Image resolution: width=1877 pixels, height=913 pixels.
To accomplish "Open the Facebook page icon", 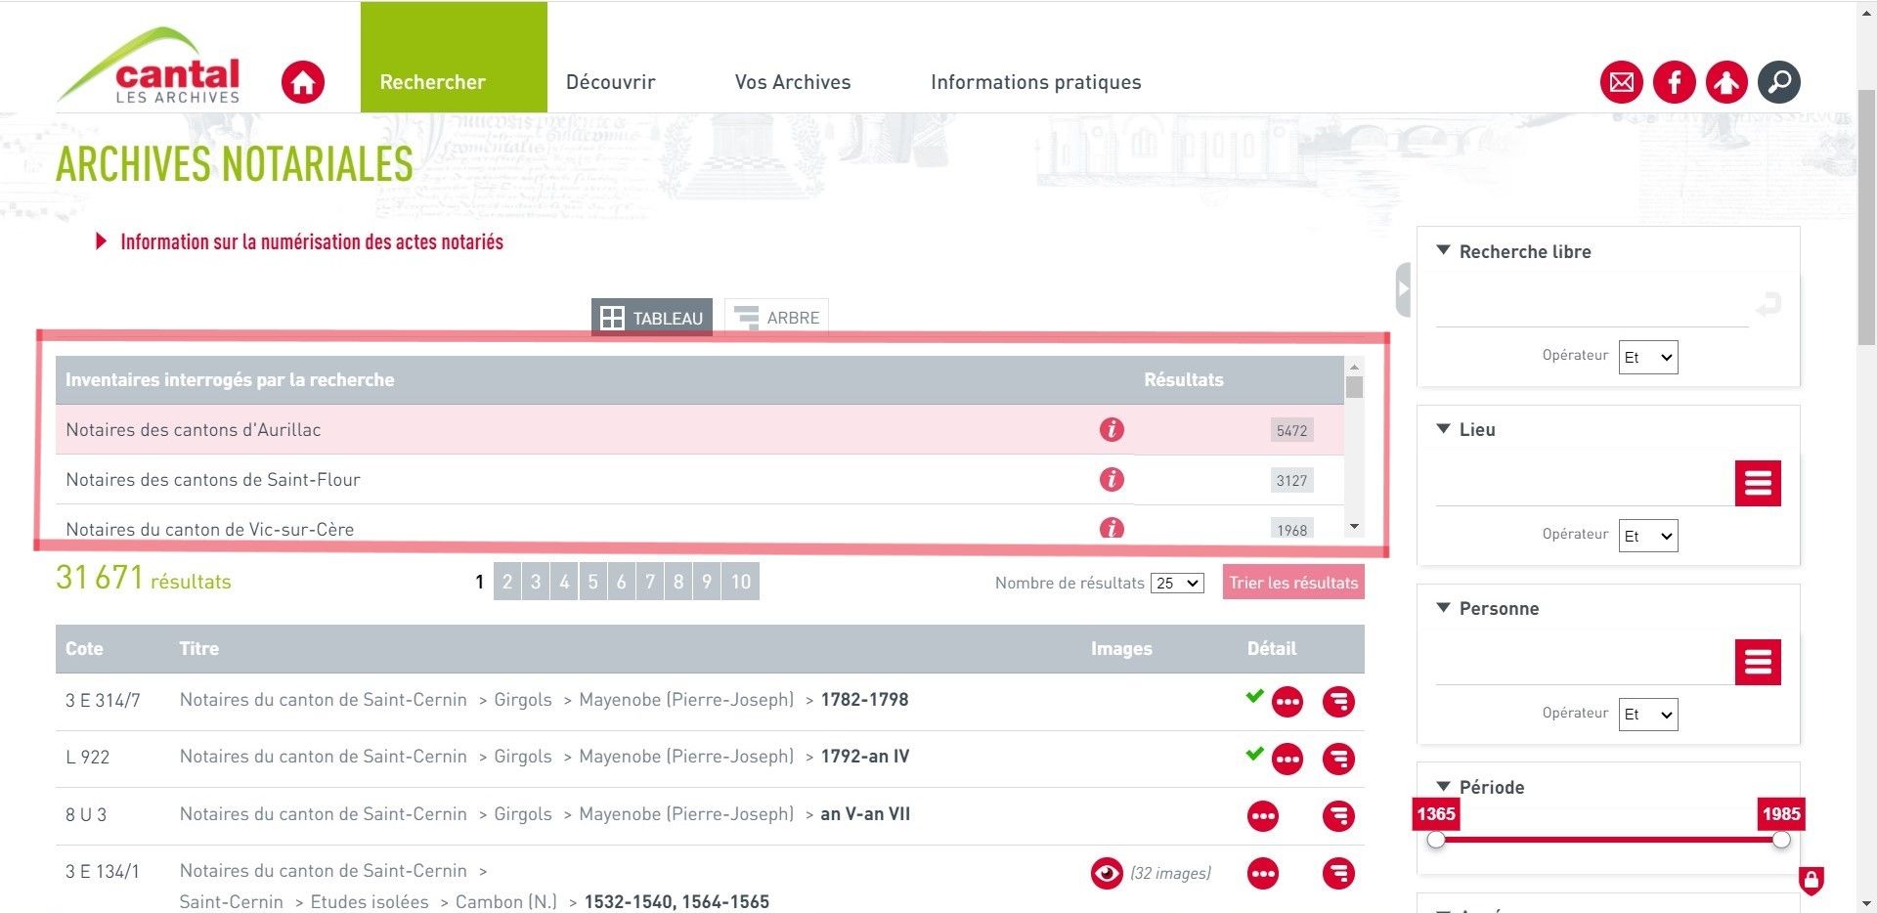I will point(1674,82).
